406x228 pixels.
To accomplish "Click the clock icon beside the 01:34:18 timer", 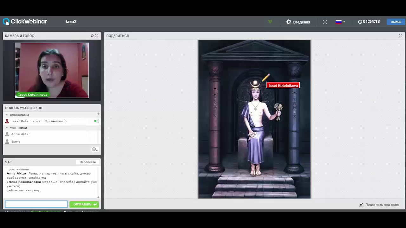I will 360,22.
